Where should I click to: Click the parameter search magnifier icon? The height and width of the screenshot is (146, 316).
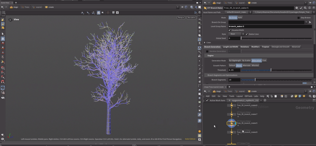(x=305, y=8)
